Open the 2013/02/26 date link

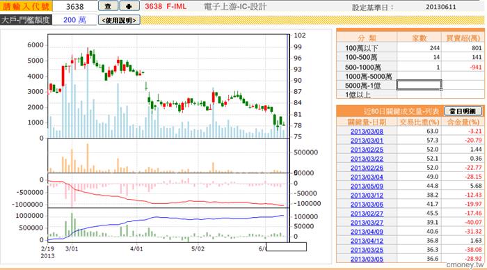tap(367, 168)
